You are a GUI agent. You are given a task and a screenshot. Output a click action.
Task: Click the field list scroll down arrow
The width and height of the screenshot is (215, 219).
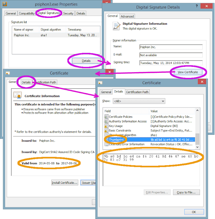click(x=197, y=147)
